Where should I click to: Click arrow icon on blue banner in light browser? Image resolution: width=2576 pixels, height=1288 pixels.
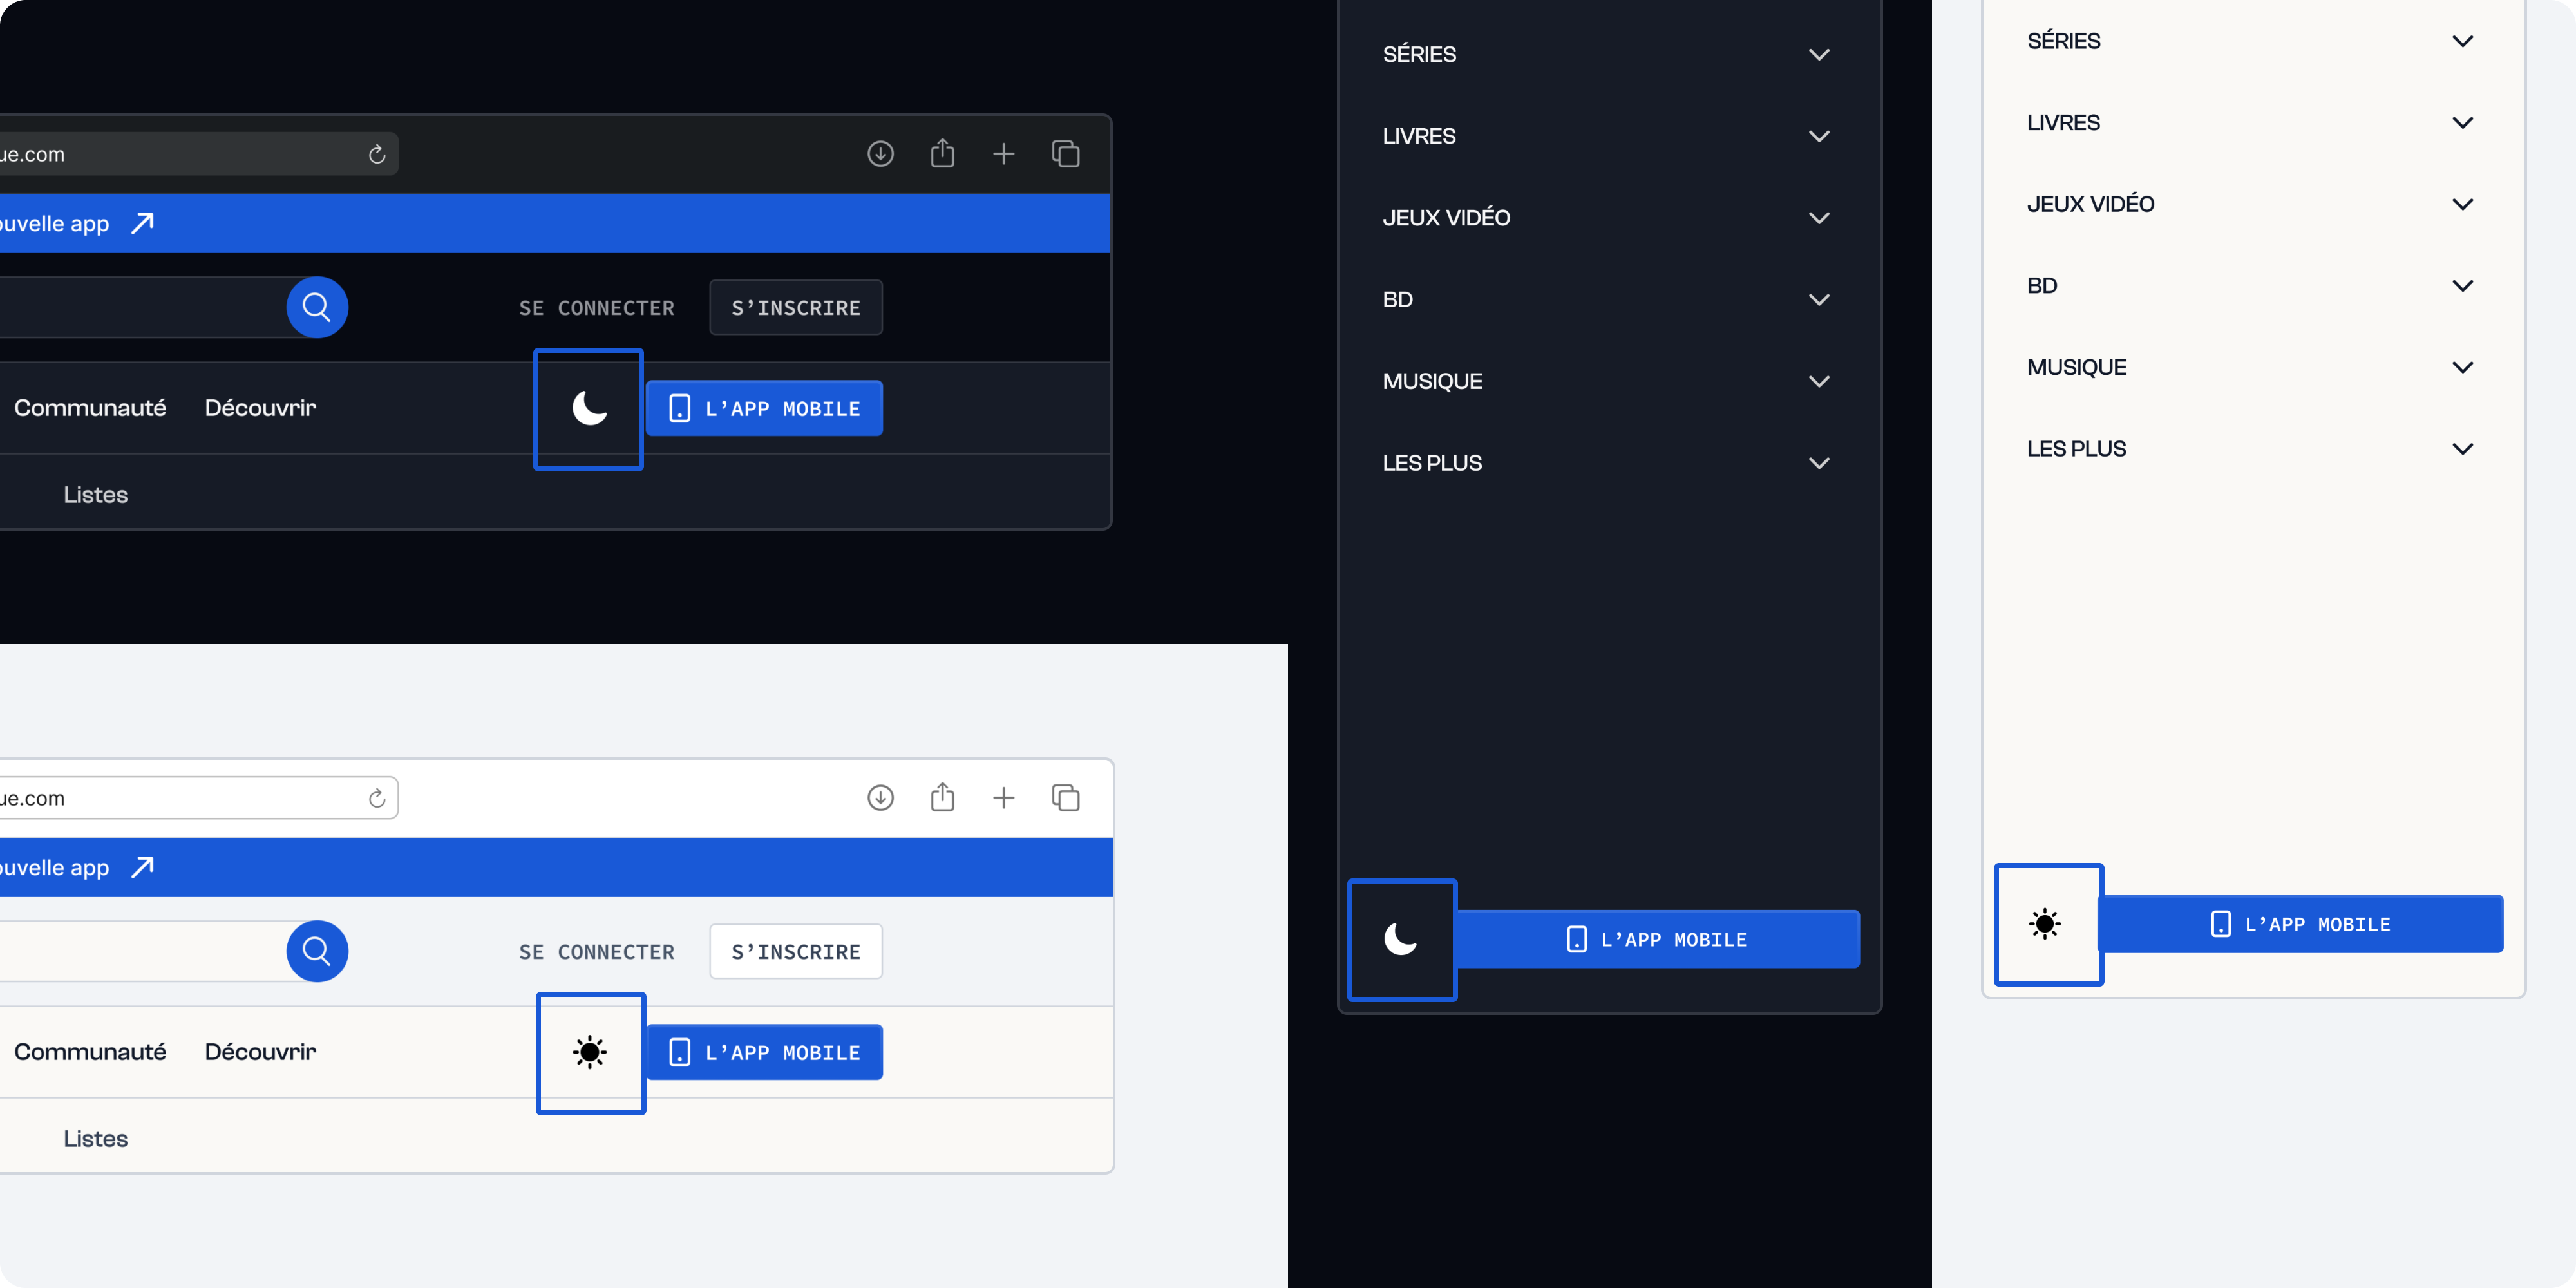[143, 867]
